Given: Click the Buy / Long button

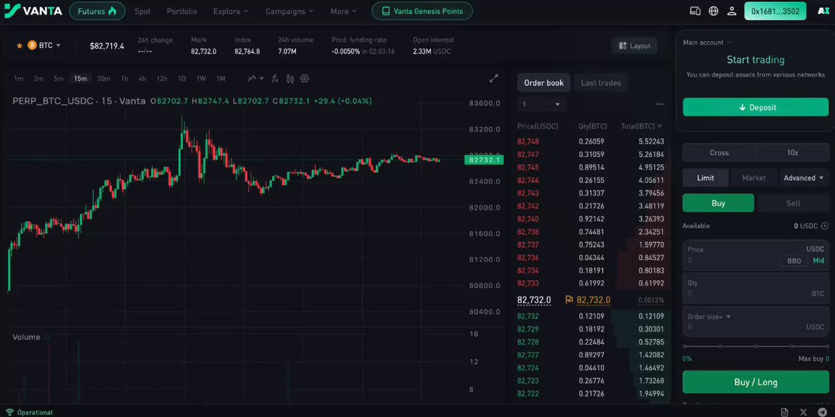Looking at the screenshot, I should [756, 382].
